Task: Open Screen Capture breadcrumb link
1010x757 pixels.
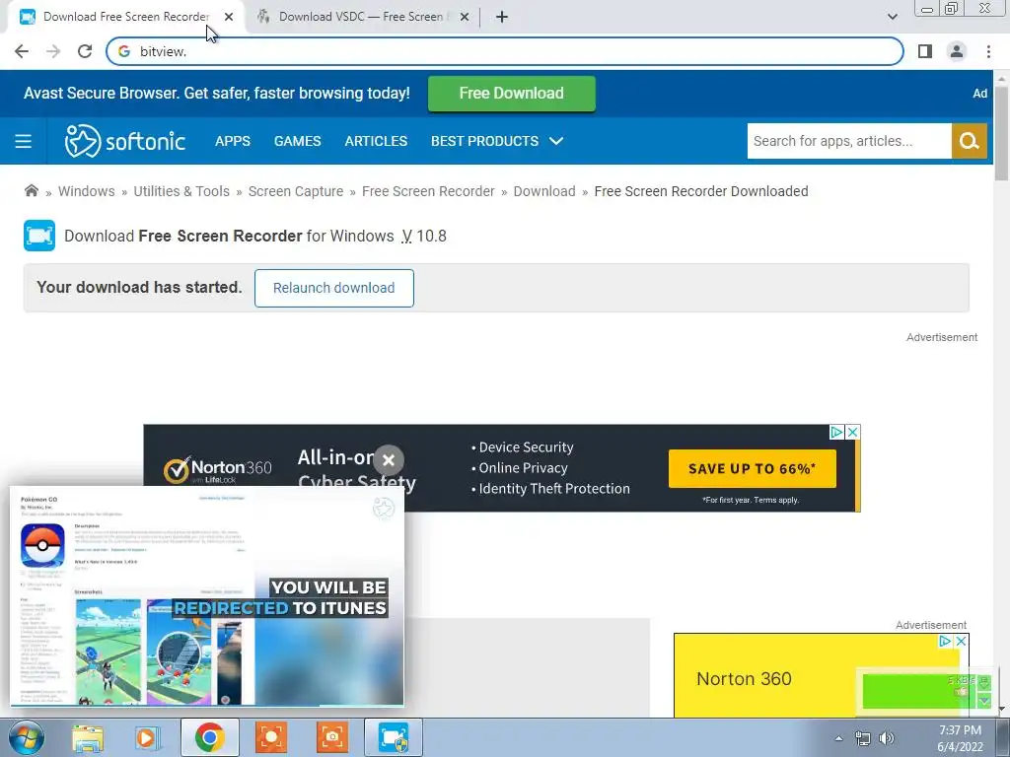Action: click(x=296, y=191)
